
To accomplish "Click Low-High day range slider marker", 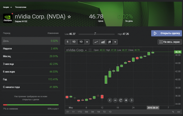I will pyautogui.click(x=95, y=34).
